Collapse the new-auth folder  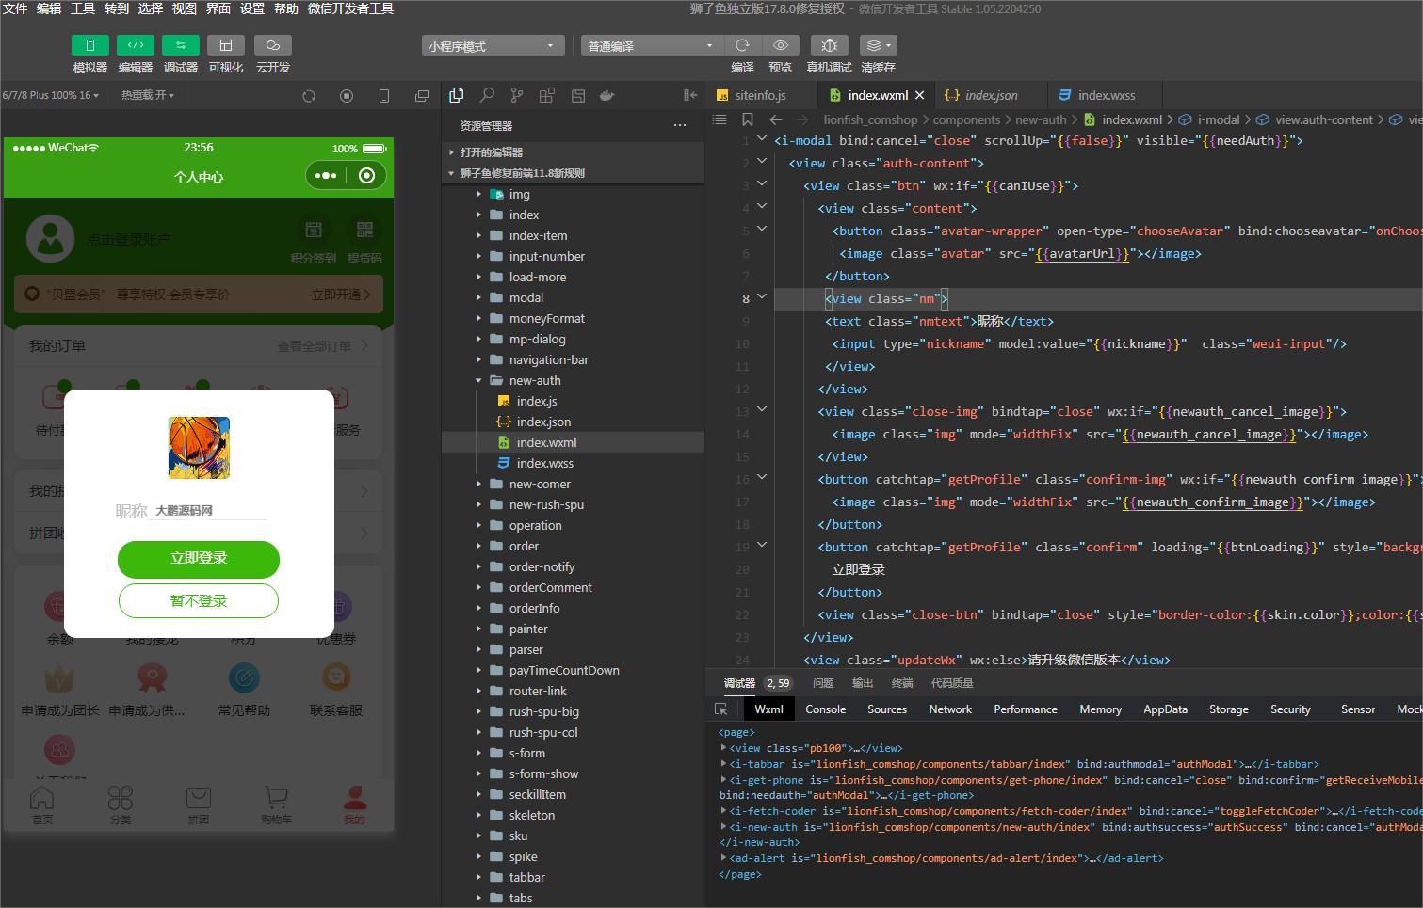534,380
